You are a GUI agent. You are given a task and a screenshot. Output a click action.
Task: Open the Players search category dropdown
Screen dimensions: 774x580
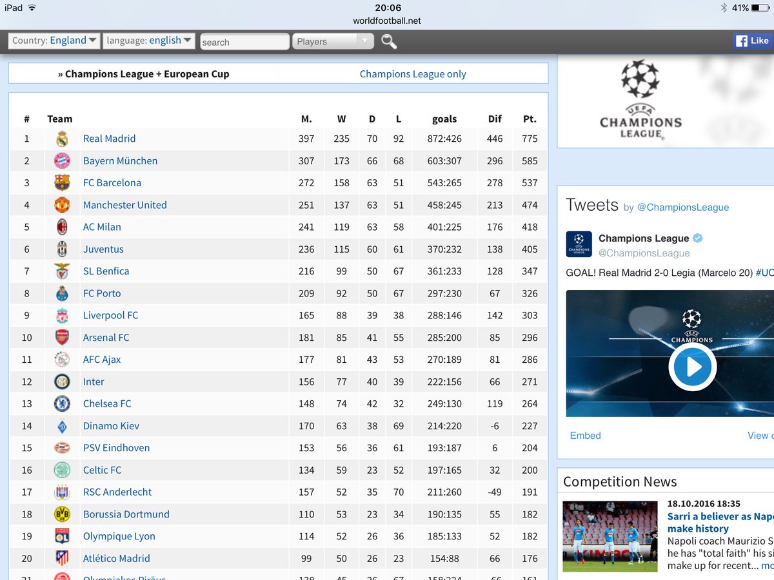tap(333, 41)
